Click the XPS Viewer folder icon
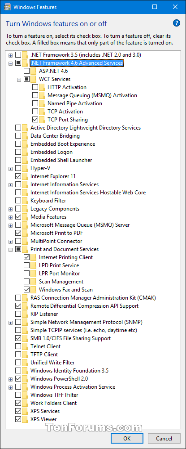Viewport: 186px width, 449px height. tap(25, 419)
